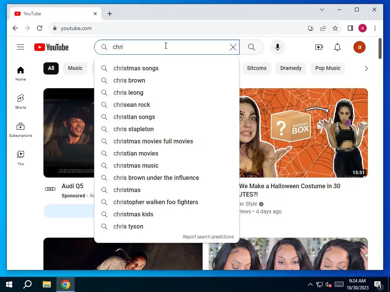Choose the plain "christmas" suggestion
Image resolution: width=390 pixels, height=292 pixels.
pos(167,190)
